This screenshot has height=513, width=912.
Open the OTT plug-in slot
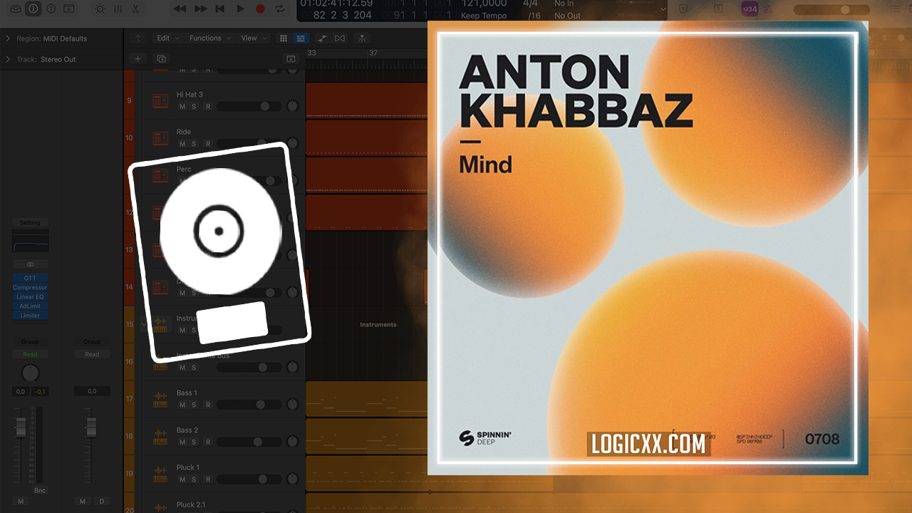30,279
